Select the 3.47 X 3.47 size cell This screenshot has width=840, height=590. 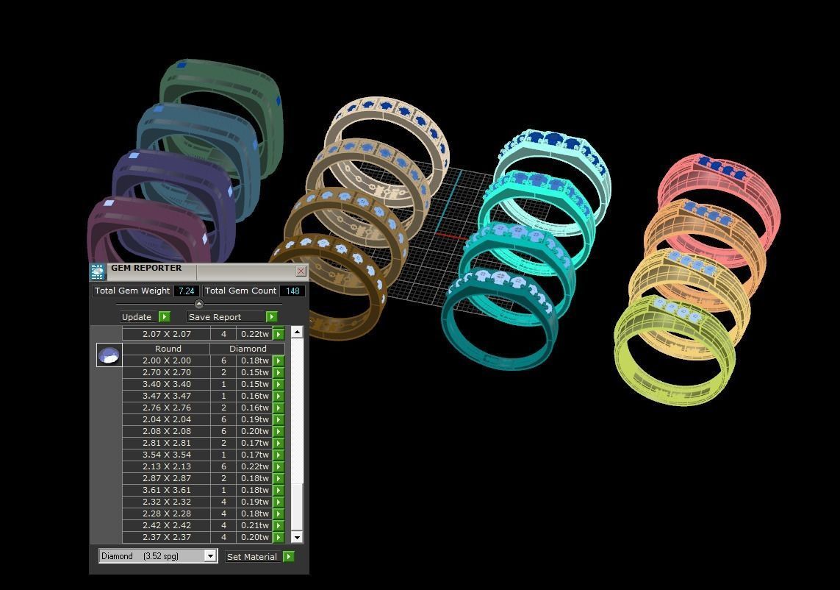[166, 397]
